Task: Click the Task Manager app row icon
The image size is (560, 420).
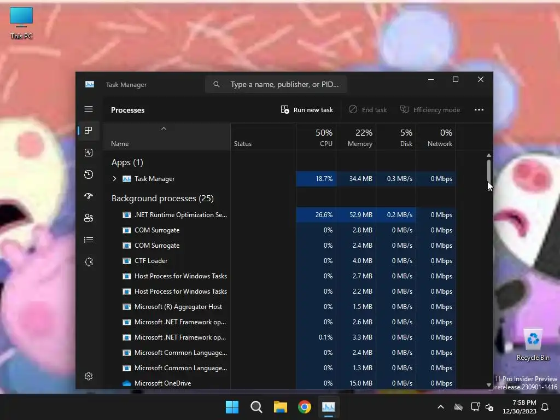Action: pos(126,179)
